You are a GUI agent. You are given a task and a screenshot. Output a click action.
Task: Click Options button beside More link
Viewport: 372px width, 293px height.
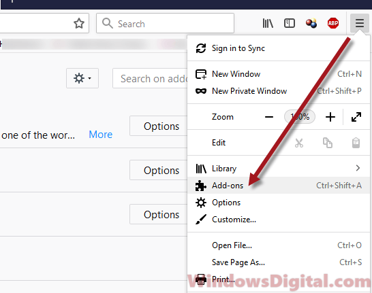(x=159, y=126)
